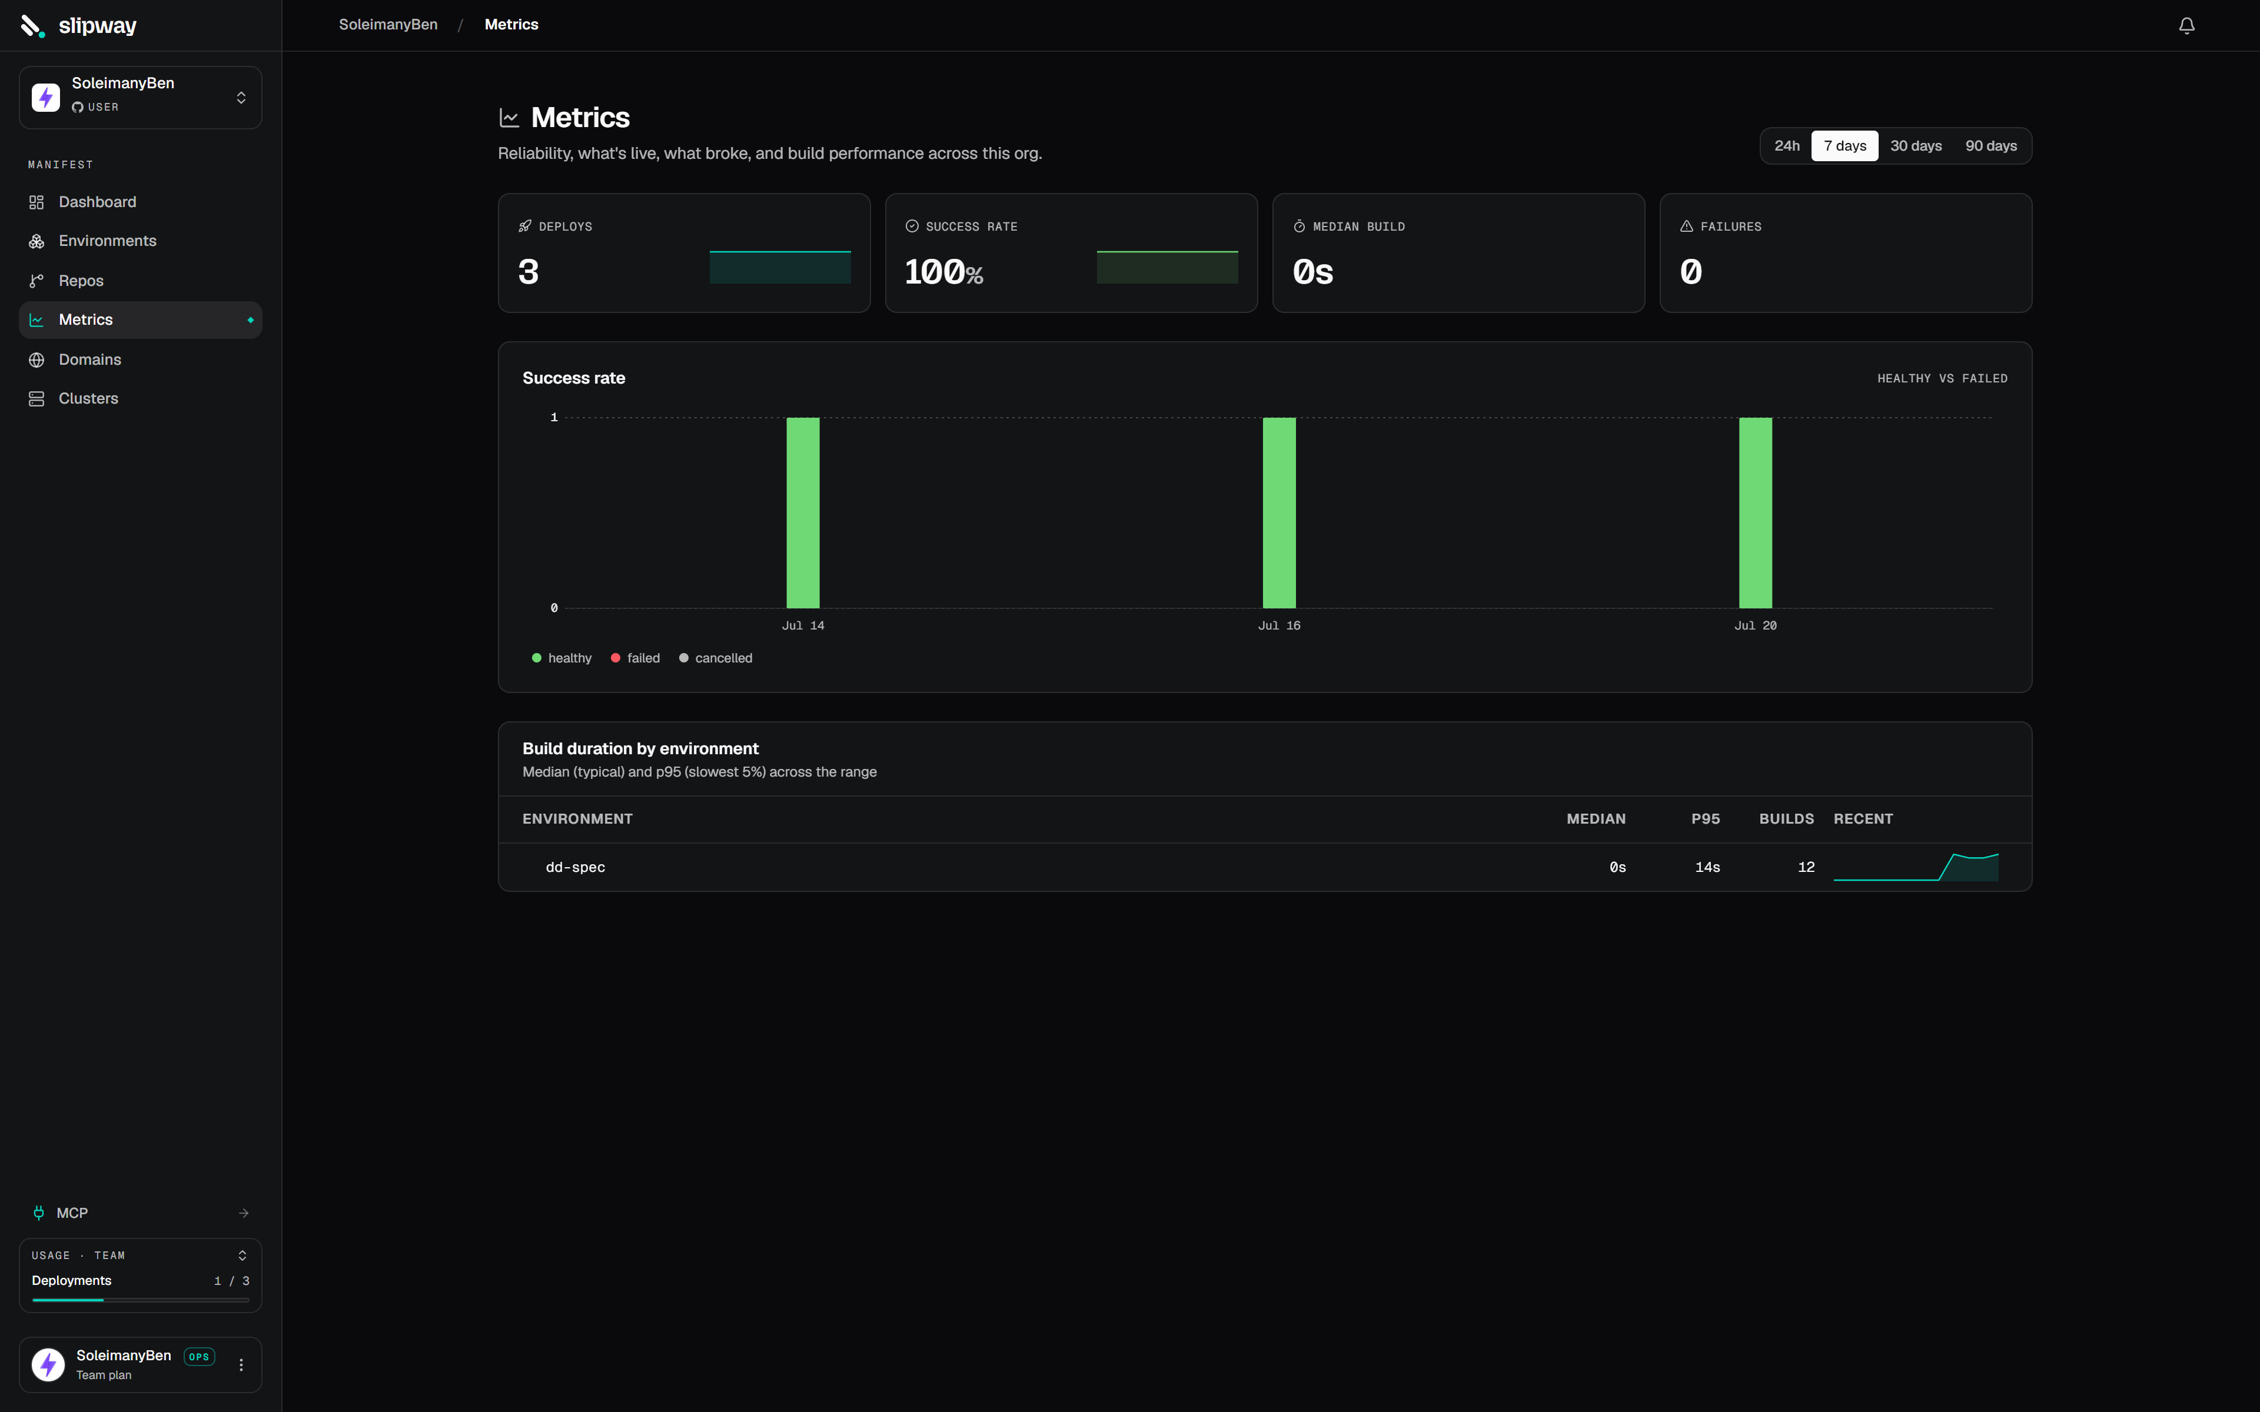The height and width of the screenshot is (1412, 2260).
Task: Click the SoleimanyBen breadcrumb link
Action: (388, 25)
